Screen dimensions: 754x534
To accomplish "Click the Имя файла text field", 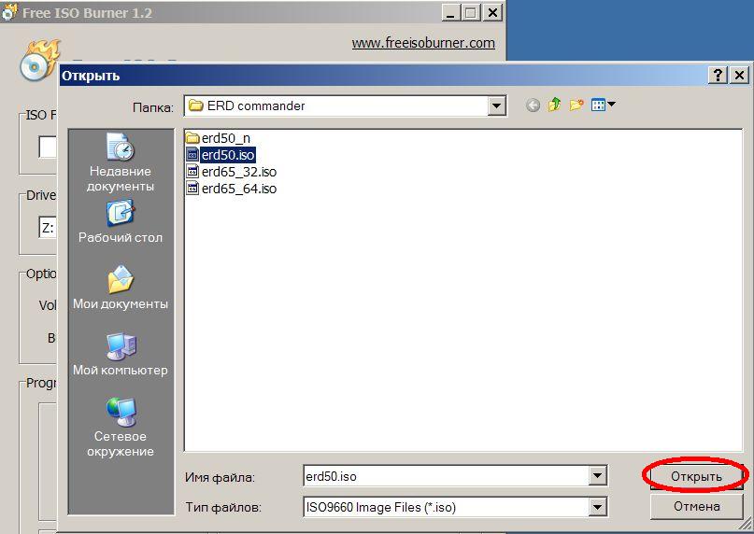I will [445, 476].
